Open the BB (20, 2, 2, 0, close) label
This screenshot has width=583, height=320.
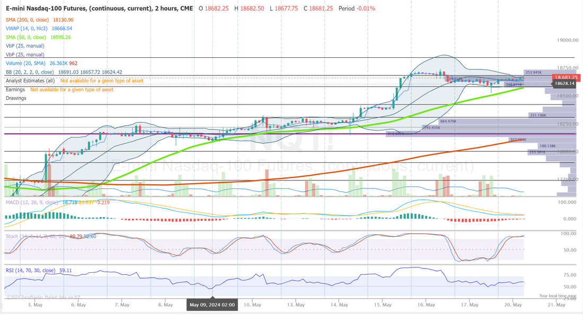coord(30,72)
